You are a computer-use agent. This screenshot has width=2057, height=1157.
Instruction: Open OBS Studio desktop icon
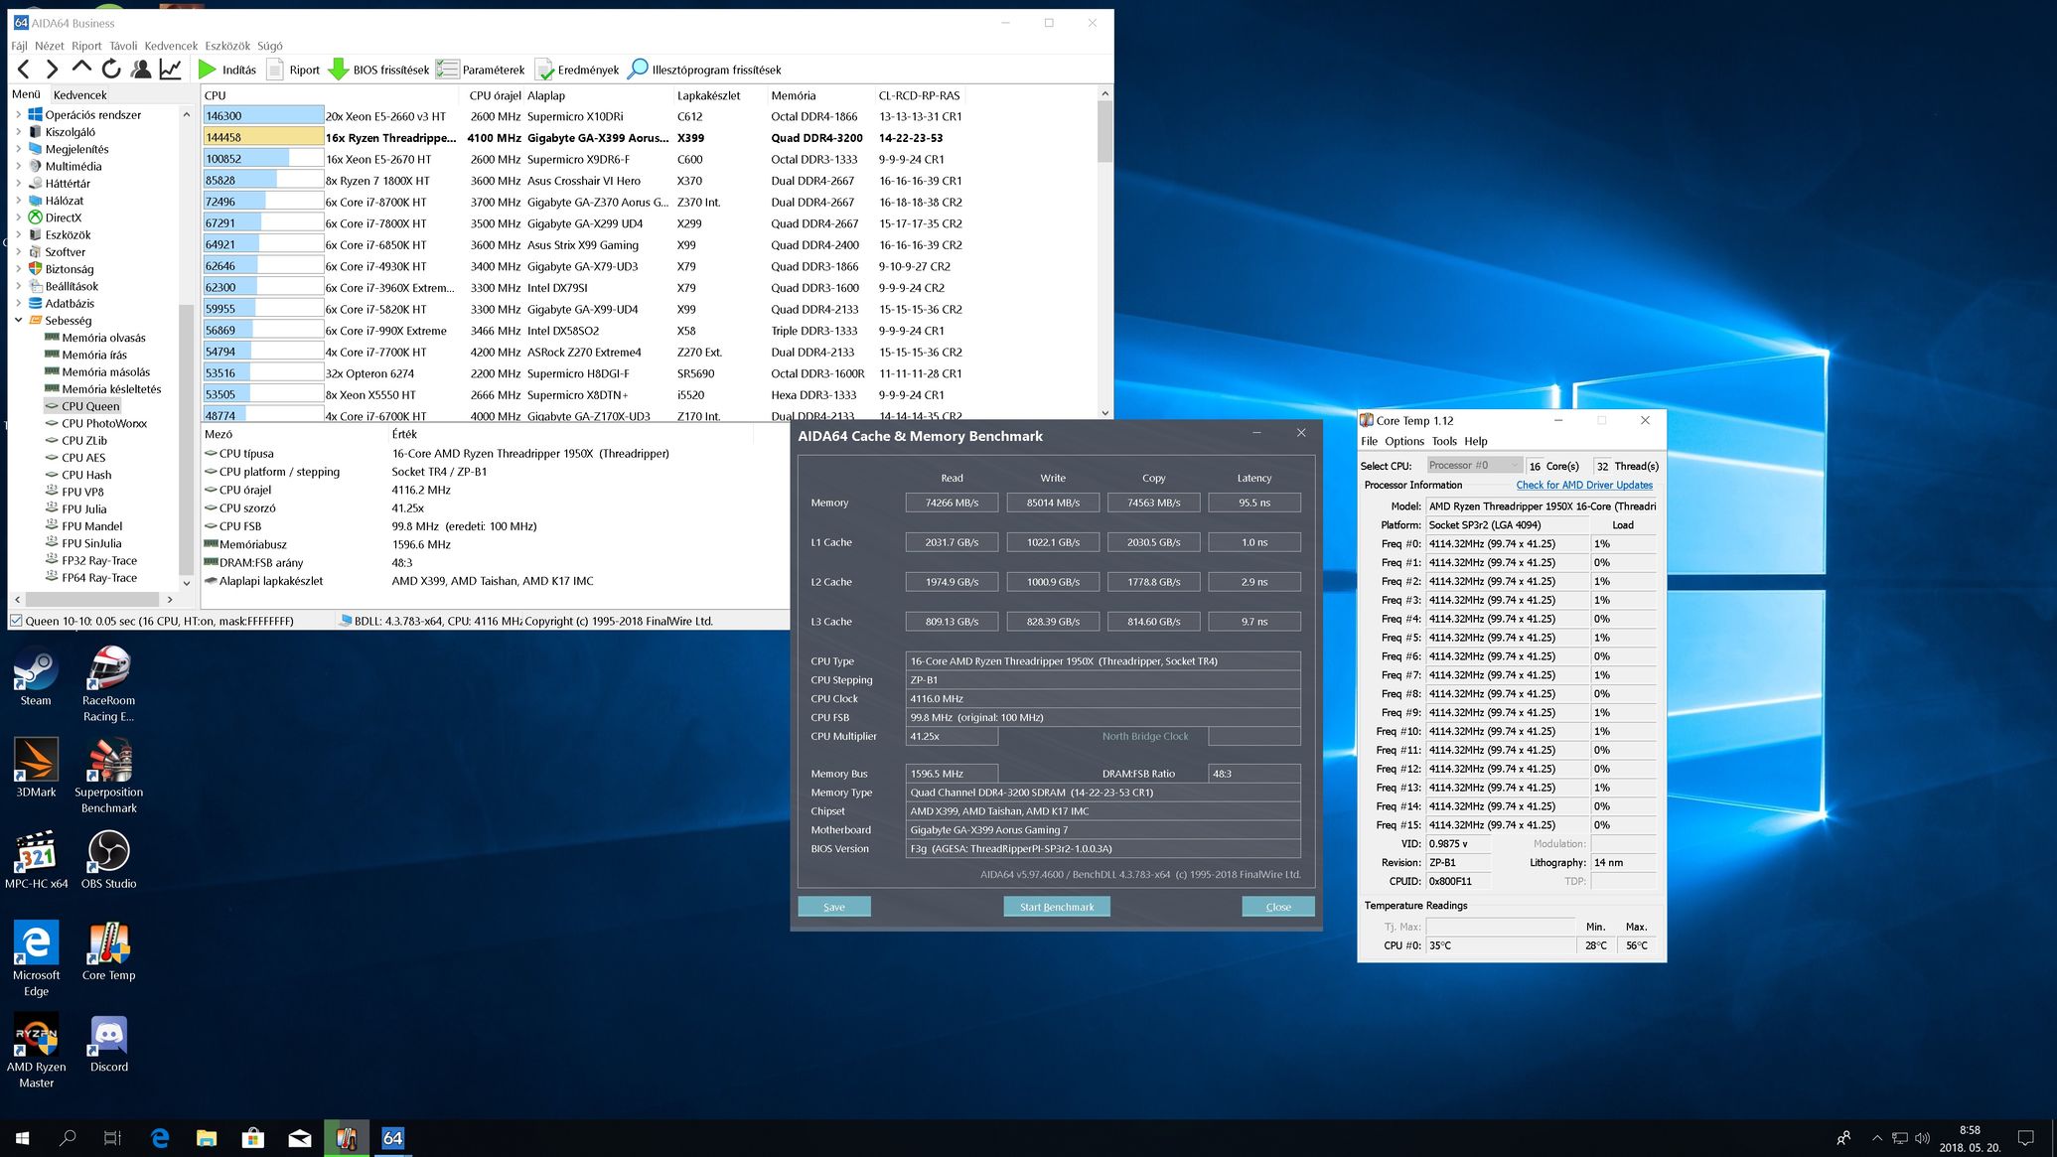point(108,860)
